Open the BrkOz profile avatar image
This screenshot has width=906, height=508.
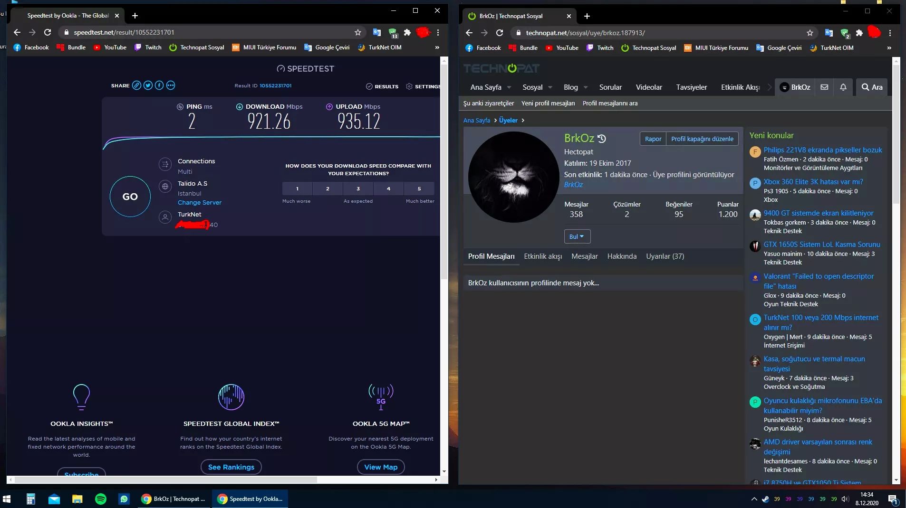click(513, 177)
